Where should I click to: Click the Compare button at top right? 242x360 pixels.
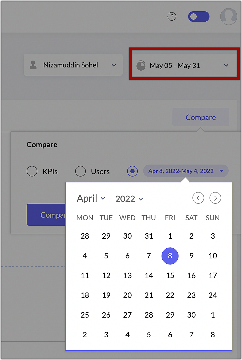coord(201,117)
